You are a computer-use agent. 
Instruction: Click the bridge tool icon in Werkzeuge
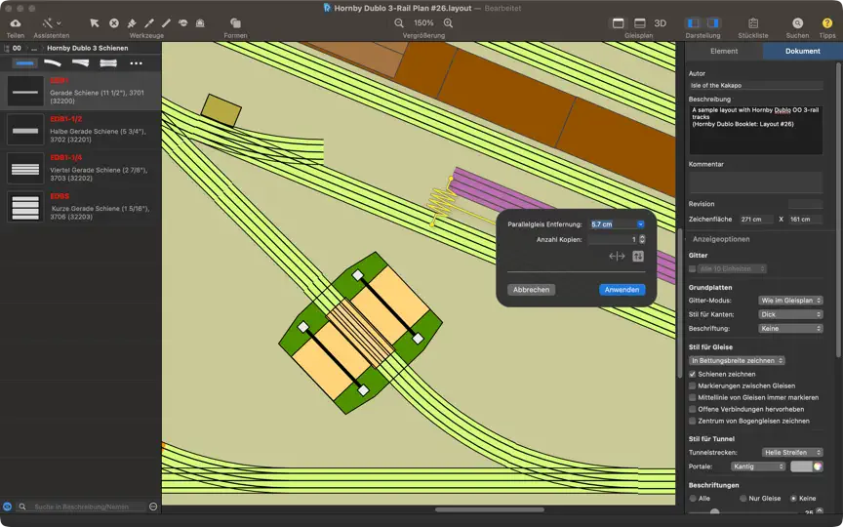[x=182, y=23]
